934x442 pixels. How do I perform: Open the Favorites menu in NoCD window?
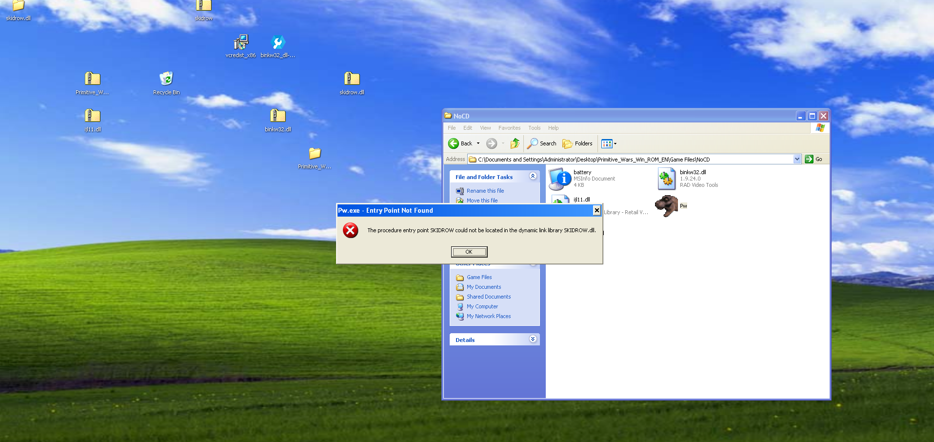509,128
